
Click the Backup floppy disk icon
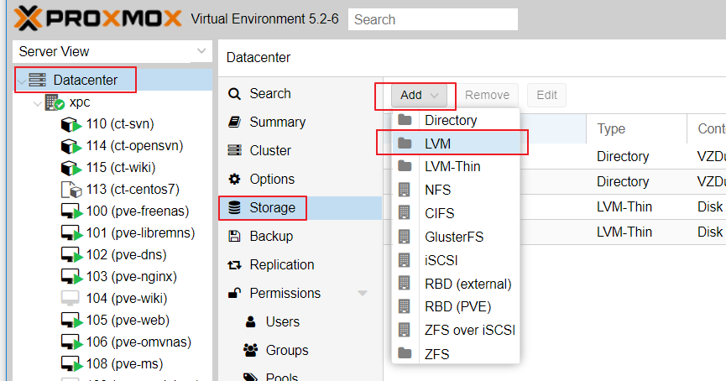click(x=235, y=236)
